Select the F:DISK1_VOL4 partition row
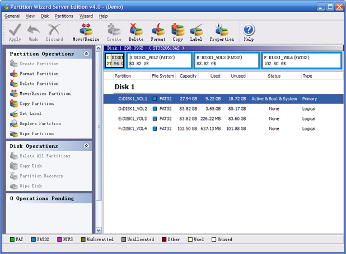Image resolution: width=346 pixels, height=254 pixels. (223, 128)
